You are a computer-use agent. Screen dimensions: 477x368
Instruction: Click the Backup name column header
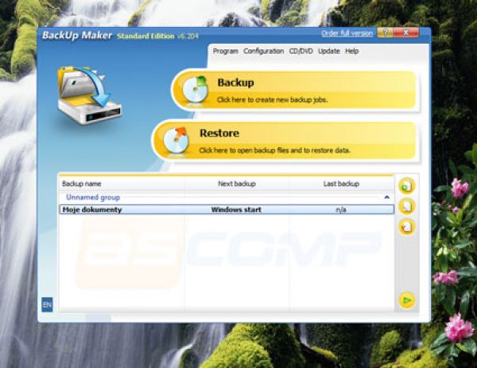click(122, 184)
